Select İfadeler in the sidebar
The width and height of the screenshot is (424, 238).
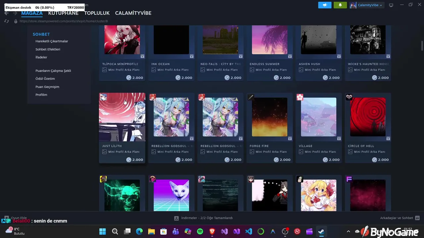41,57
